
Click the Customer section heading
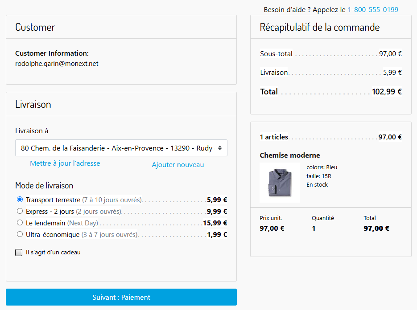click(x=35, y=27)
